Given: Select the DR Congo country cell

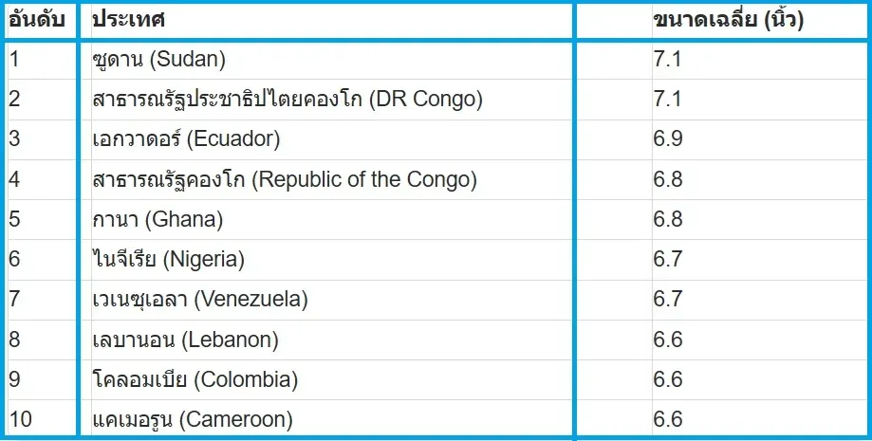Looking at the screenshot, I should pyautogui.click(x=288, y=100).
